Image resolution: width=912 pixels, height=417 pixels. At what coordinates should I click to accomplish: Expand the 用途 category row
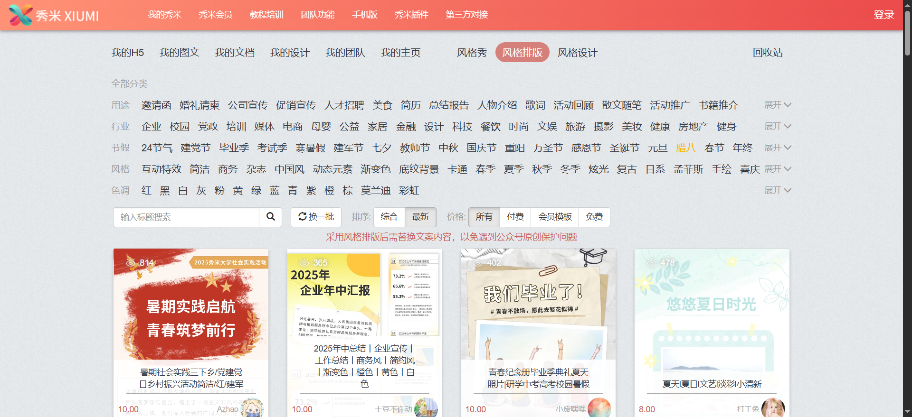pos(777,105)
